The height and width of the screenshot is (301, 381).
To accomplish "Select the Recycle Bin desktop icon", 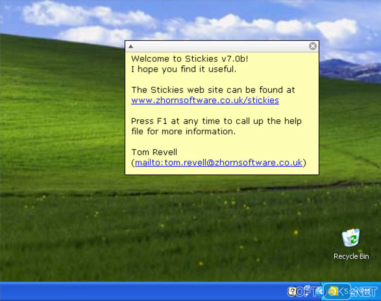I will tap(351, 244).
